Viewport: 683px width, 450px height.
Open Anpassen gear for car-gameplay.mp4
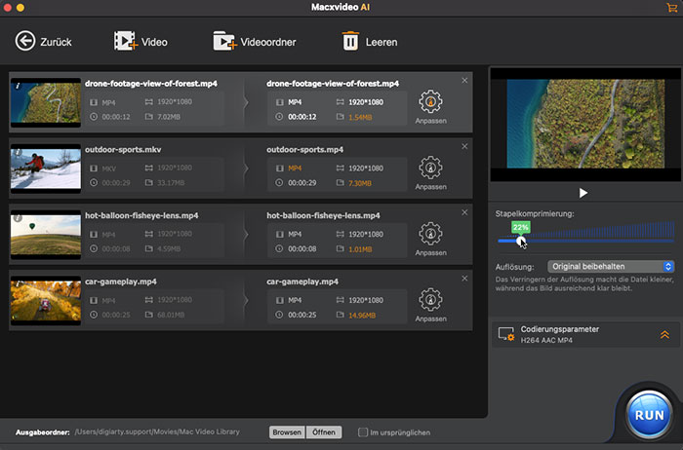430,300
